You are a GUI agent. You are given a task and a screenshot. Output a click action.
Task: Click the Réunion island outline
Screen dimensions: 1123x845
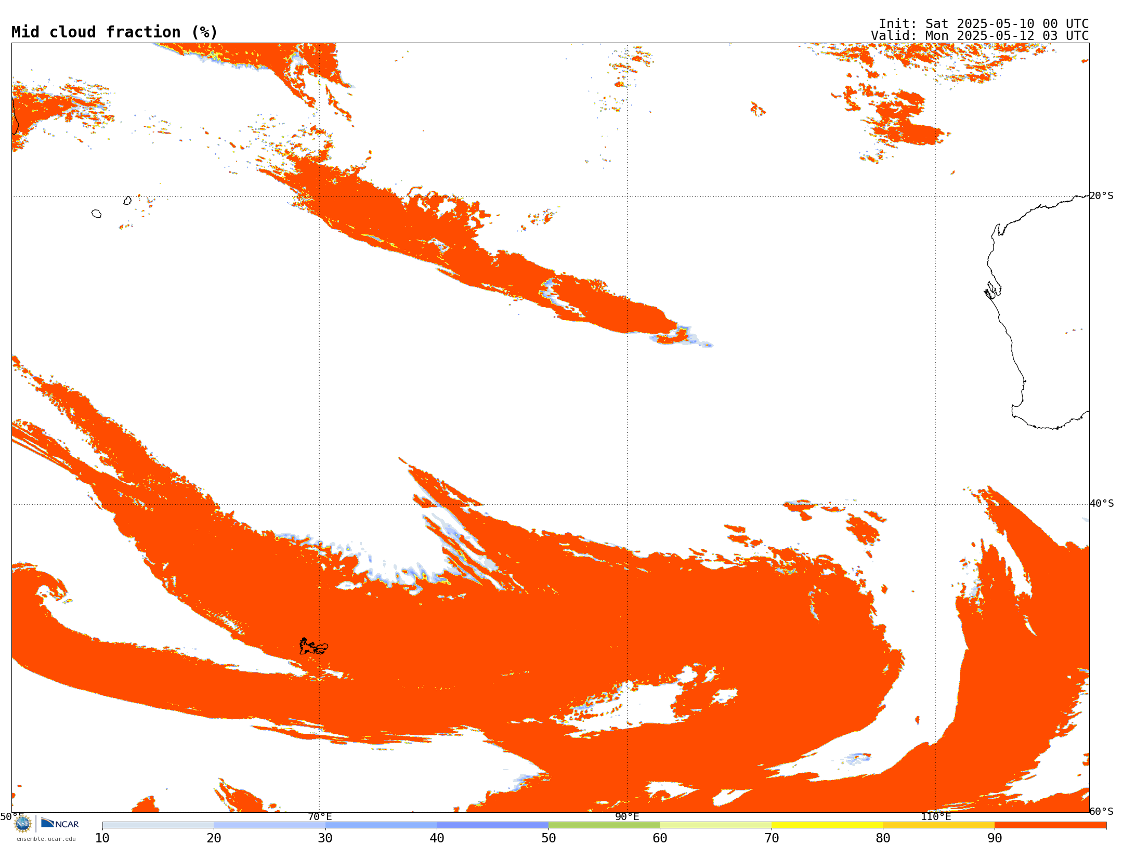(x=96, y=214)
